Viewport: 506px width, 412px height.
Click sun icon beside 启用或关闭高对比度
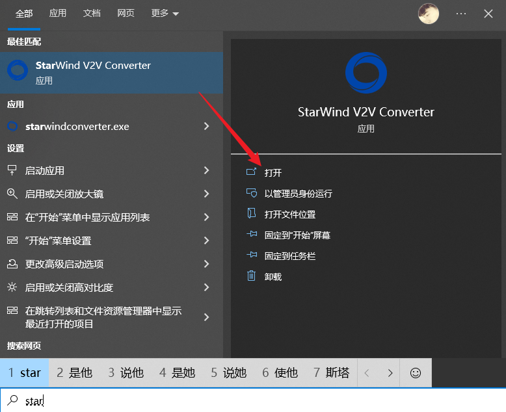point(12,287)
